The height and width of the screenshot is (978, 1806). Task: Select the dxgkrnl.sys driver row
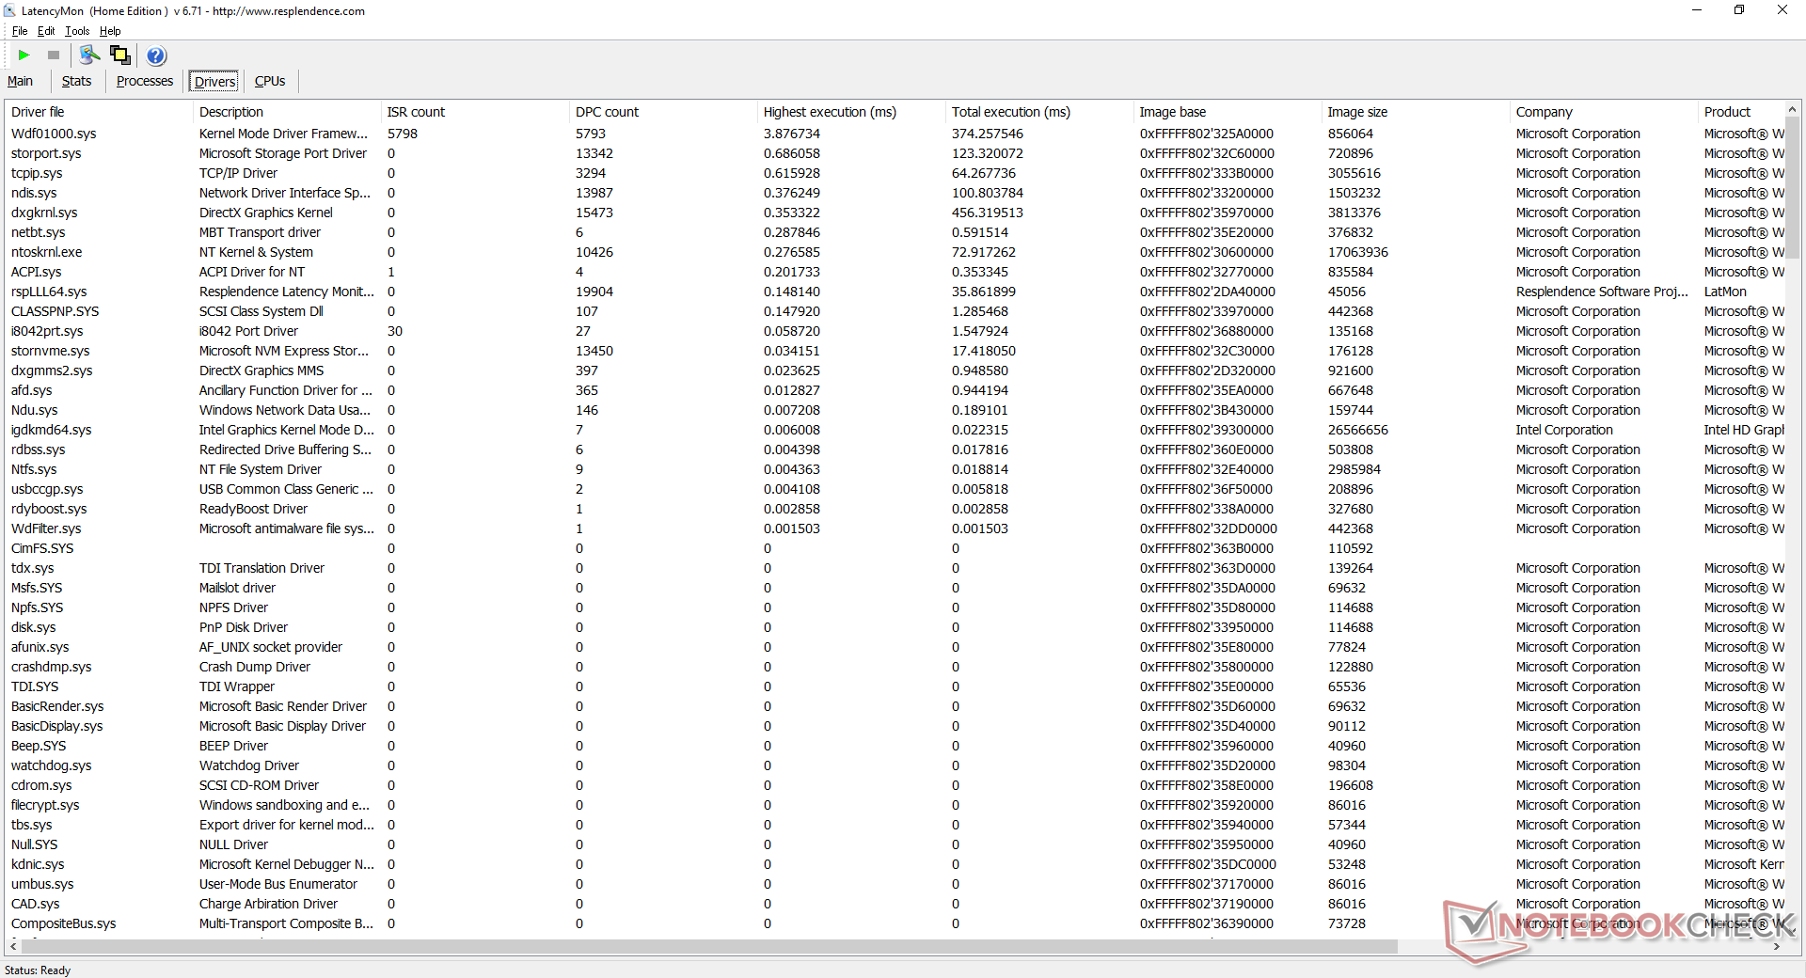coord(894,213)
